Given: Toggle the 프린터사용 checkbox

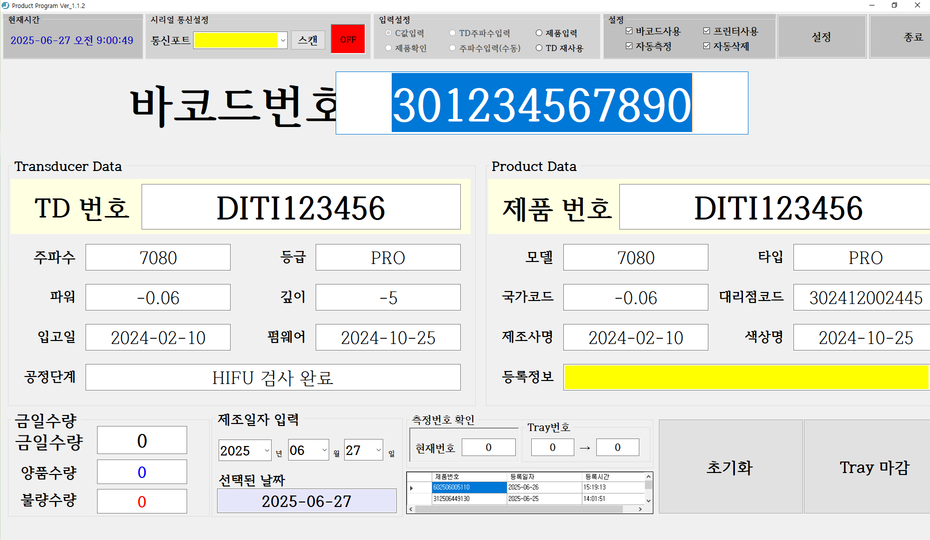Looking at the screenshot, I should [x=706, y=31].
